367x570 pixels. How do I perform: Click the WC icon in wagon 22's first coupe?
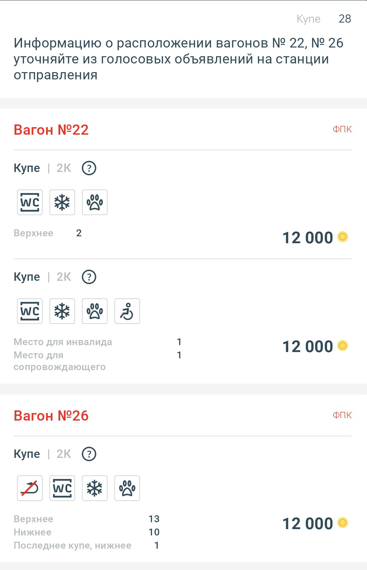[x=30, y=202]
